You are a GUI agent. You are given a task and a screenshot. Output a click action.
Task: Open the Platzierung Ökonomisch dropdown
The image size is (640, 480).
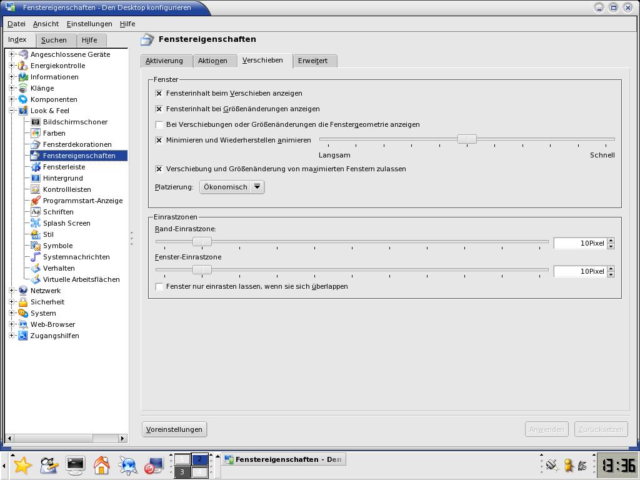232,187
